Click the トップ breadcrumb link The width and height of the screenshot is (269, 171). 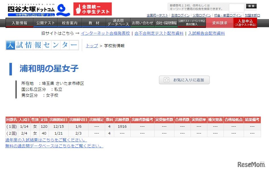coord(91,46)
